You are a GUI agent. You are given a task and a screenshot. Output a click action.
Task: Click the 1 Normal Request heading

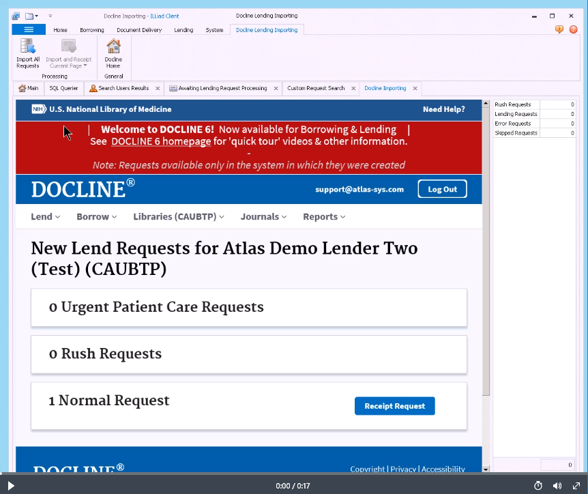coord(109,401)
